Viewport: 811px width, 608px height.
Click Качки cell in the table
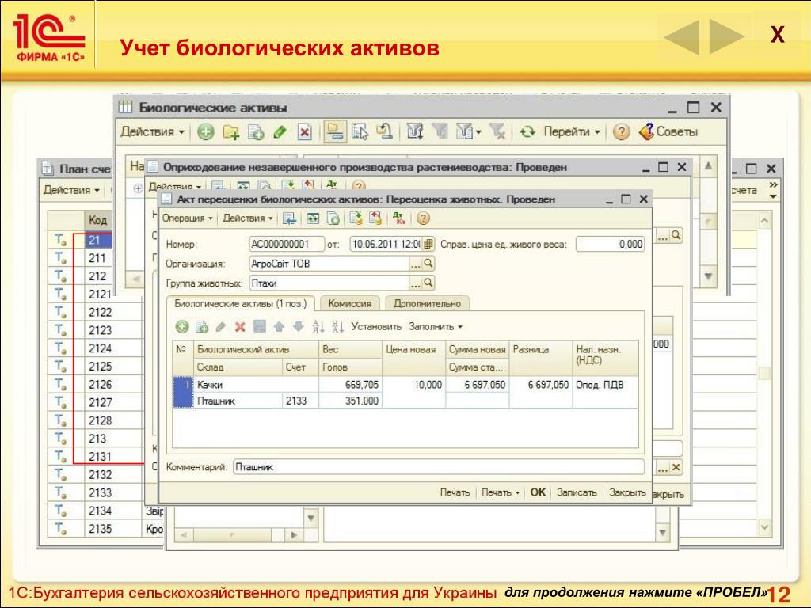pos(256,385)
